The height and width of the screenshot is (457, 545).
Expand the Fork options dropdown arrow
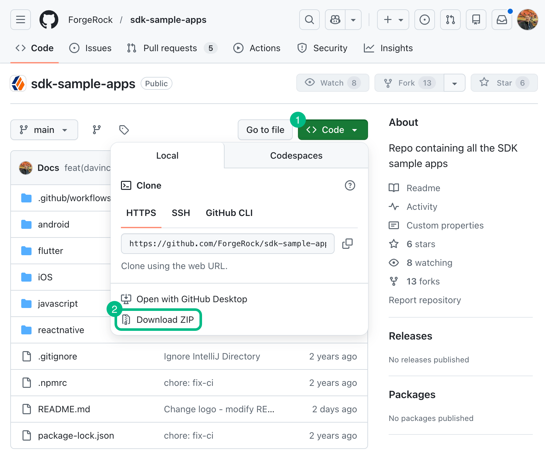(x=454, y=83)
